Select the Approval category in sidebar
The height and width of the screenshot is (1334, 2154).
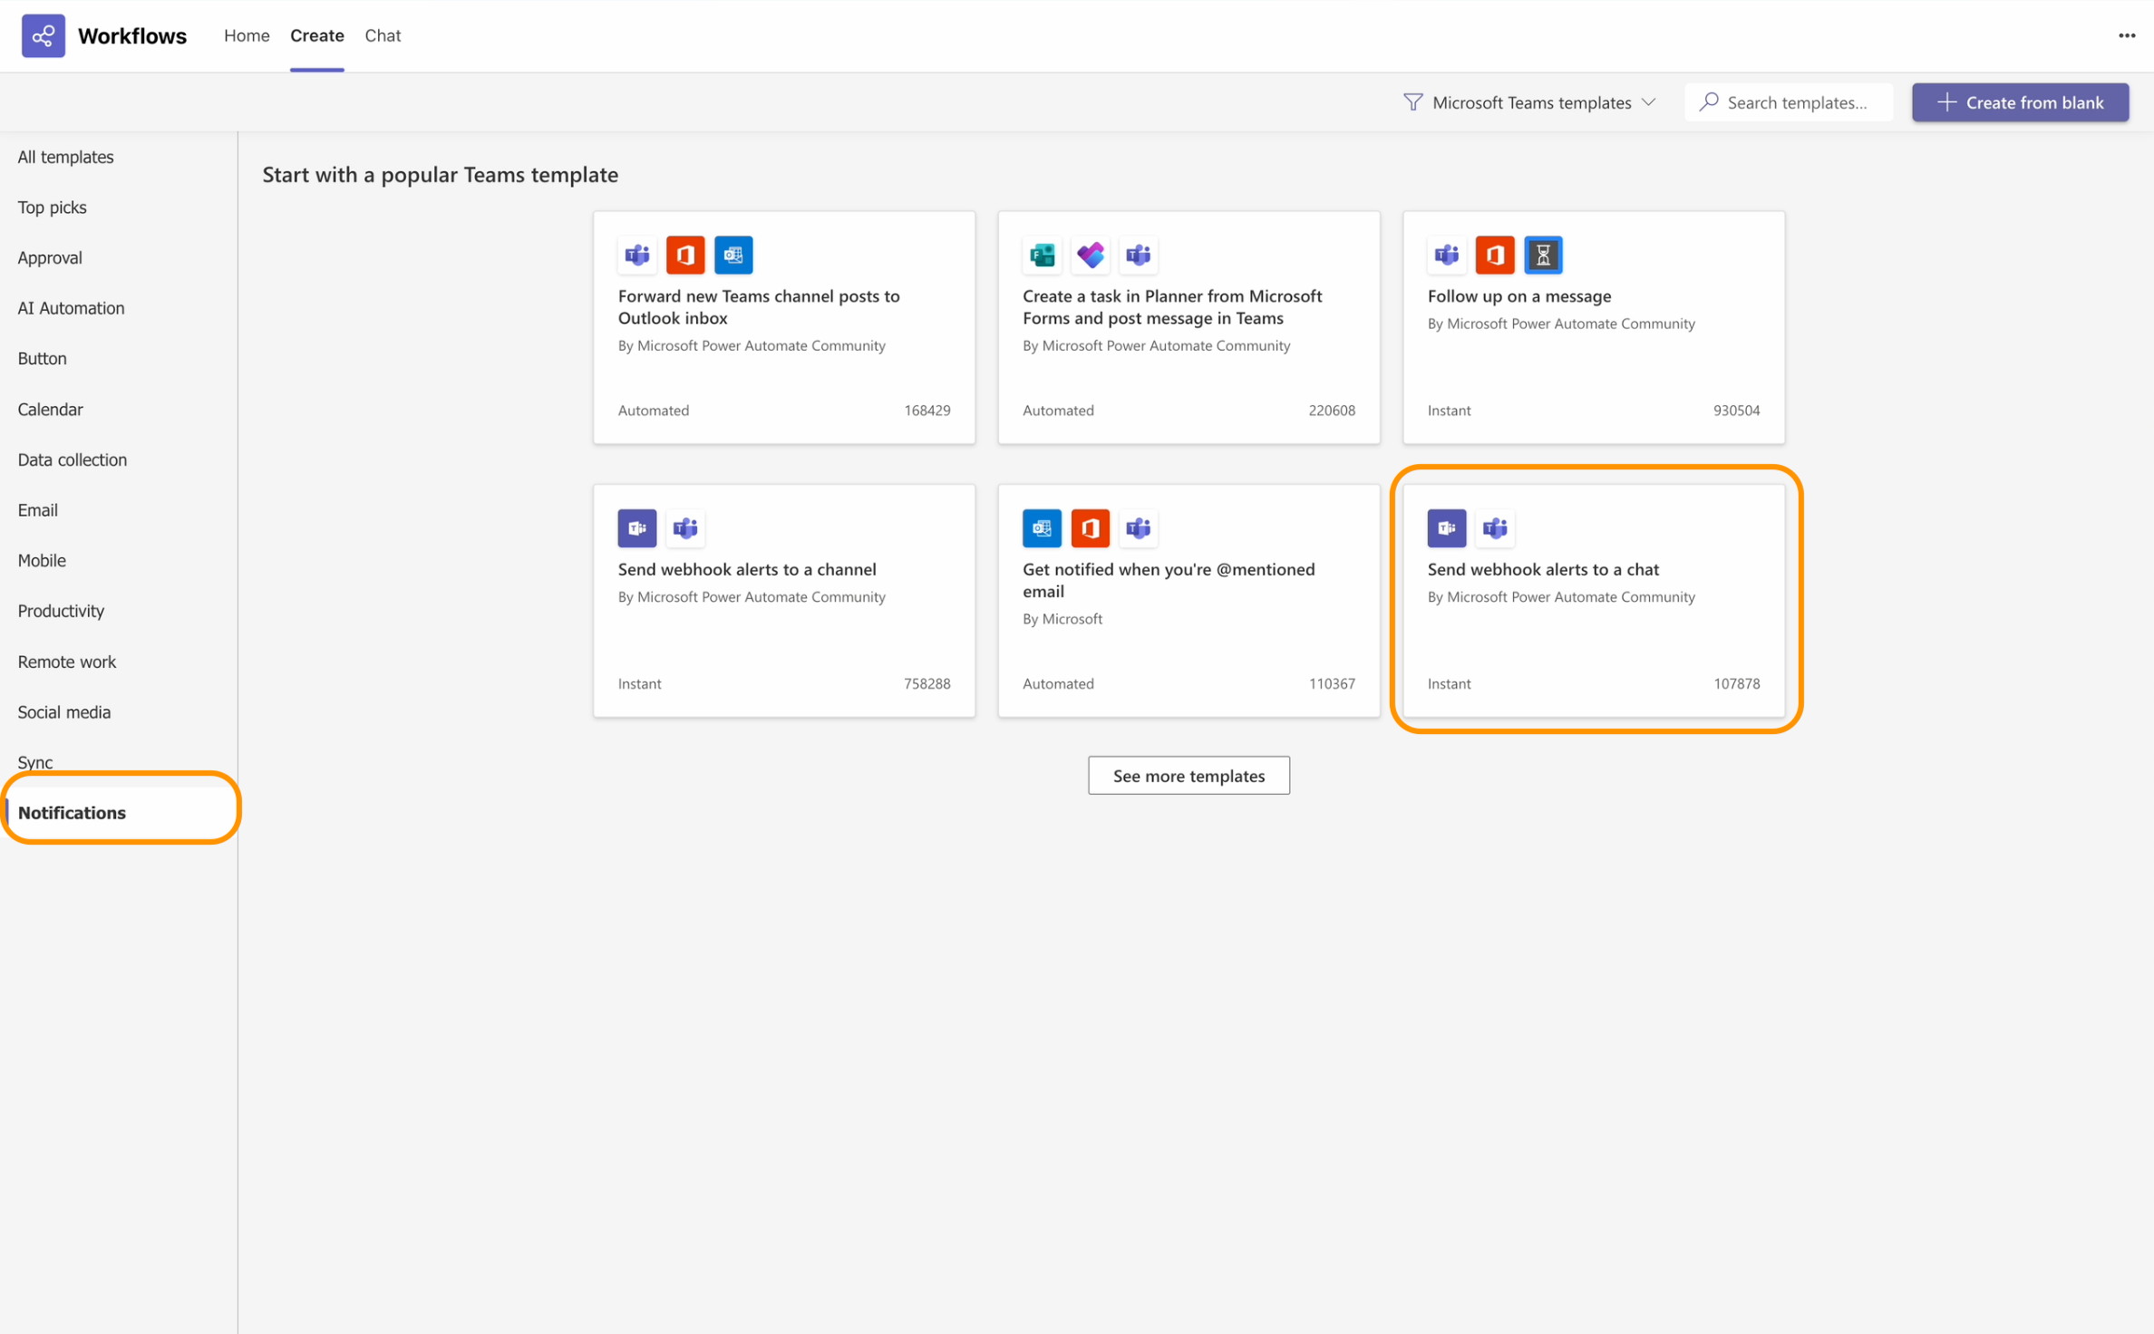coord(50,257)
